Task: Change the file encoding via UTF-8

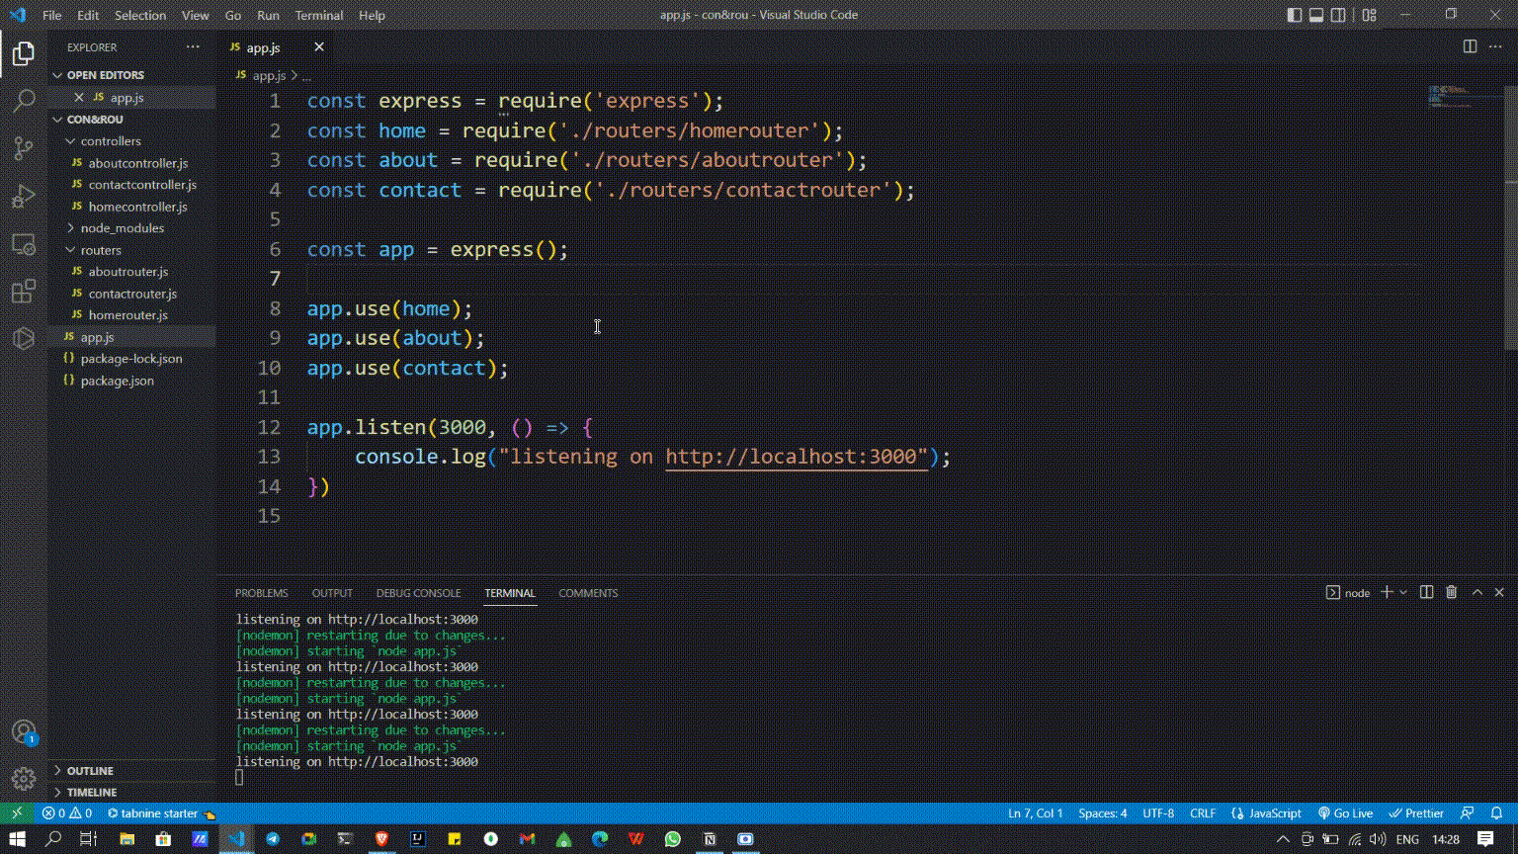Action: 1158,813
